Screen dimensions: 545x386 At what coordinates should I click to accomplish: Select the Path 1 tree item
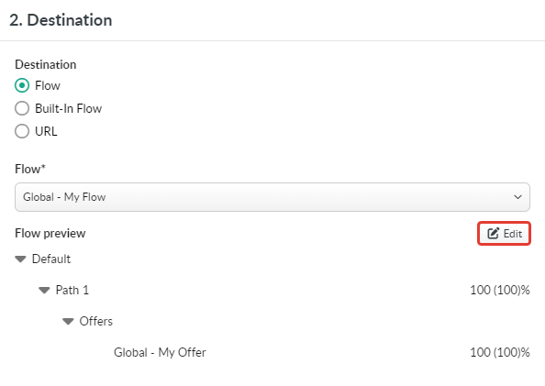click(x=72, y=290)
